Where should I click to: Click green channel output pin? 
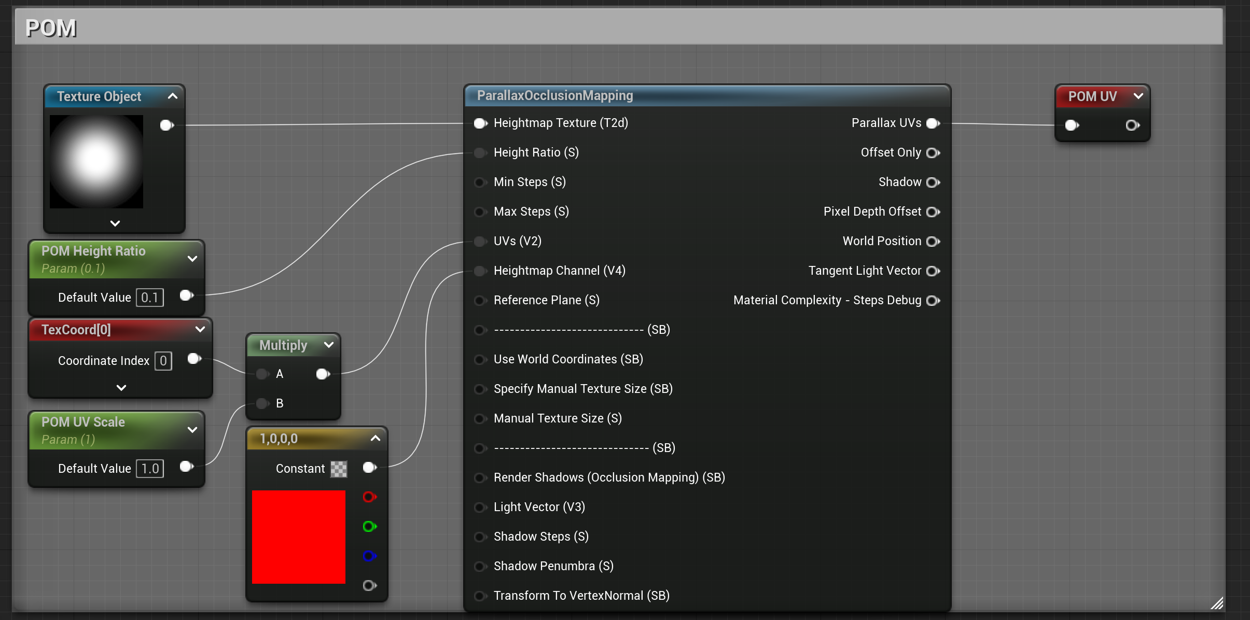pyautogui.click(x=369, y=527)
